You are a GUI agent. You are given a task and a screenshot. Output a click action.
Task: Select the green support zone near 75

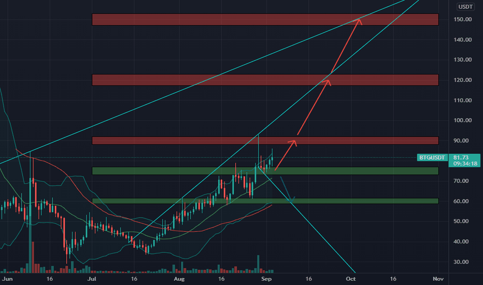click(265, 171)
